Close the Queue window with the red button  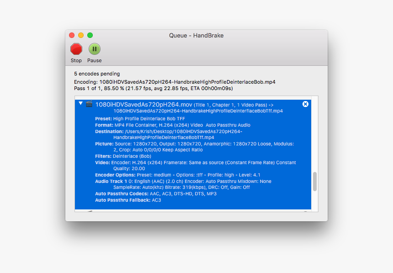point(72,35)
